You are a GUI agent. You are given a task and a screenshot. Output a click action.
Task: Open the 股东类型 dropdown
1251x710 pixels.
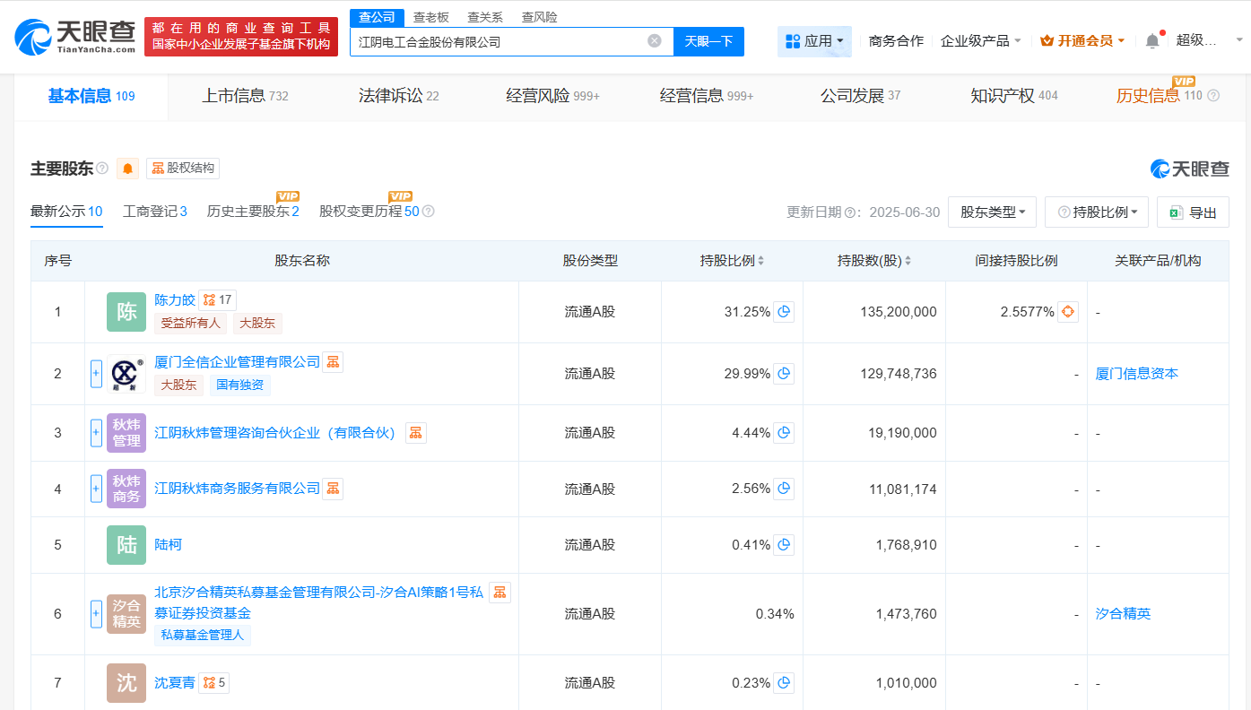coord(992,212)
